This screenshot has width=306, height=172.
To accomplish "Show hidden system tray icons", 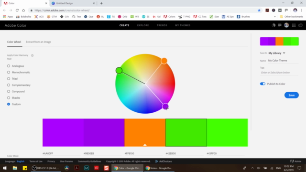I will (x=252, y=168).
